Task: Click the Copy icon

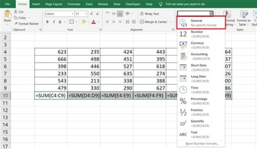Action: [x=16, y=17]
